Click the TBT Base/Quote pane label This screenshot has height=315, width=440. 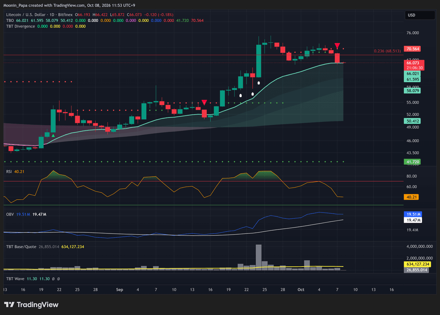21,247
